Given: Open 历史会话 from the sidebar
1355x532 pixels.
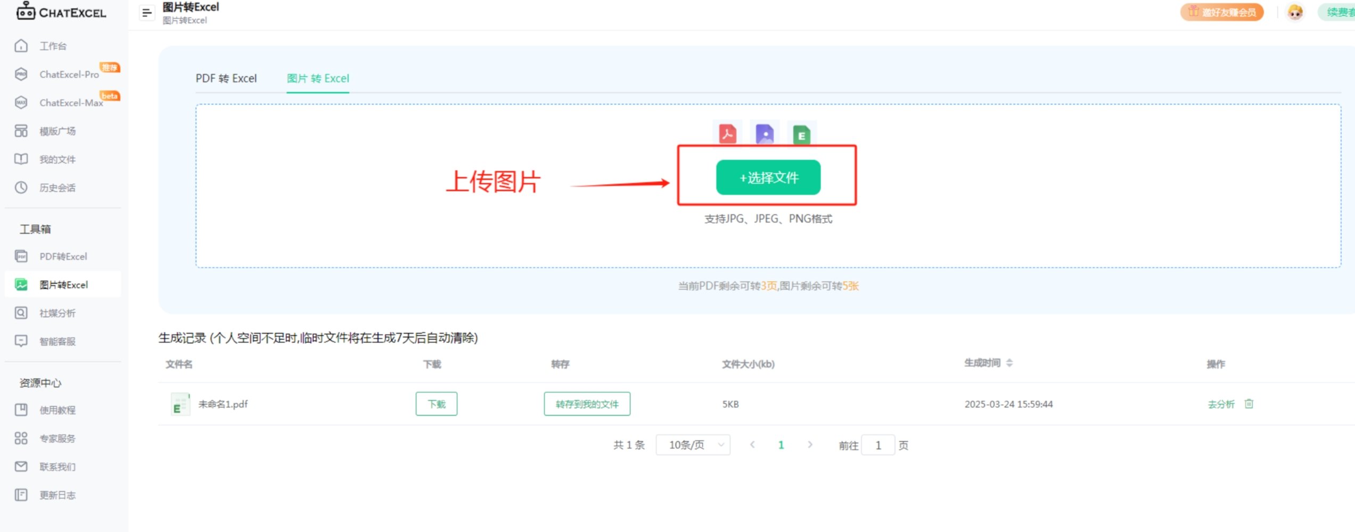Looking at the screenshot, I should tap(57, 187).
